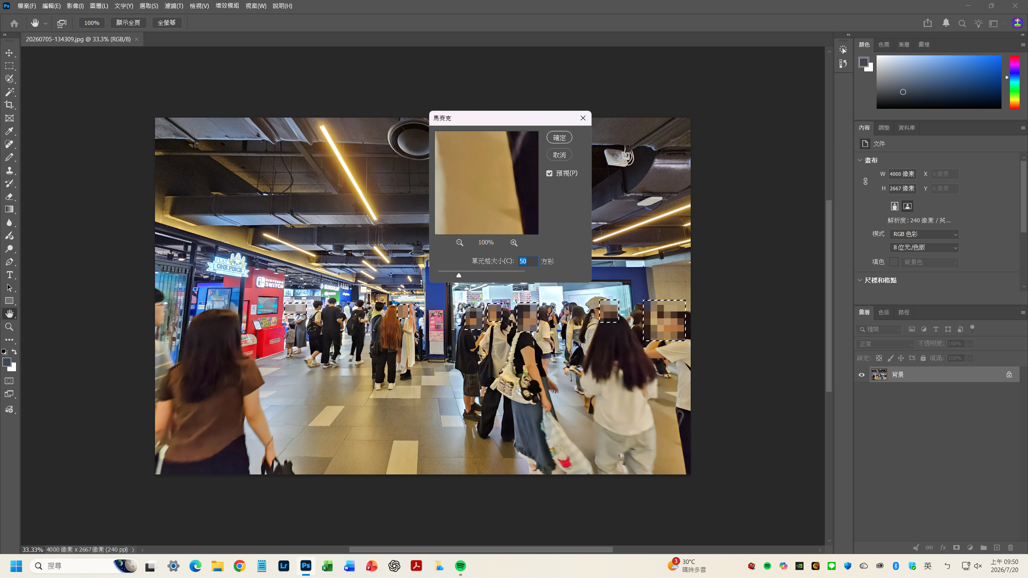The image size is (1028, 578).
Task: Select the Magic Wand tool
Action: click(x=9, y=92)
